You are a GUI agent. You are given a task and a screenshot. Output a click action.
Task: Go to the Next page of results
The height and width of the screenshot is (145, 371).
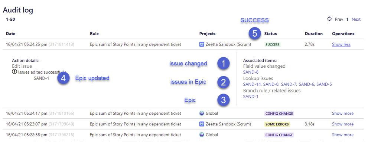tap(356, 19)
